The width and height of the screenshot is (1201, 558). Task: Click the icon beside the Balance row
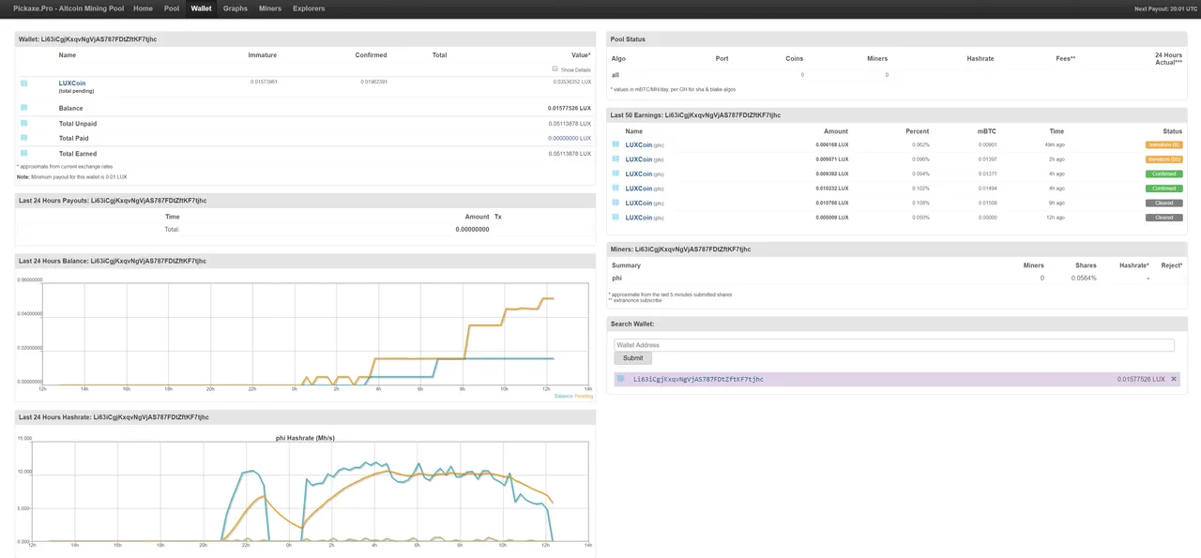coord(24,108)
